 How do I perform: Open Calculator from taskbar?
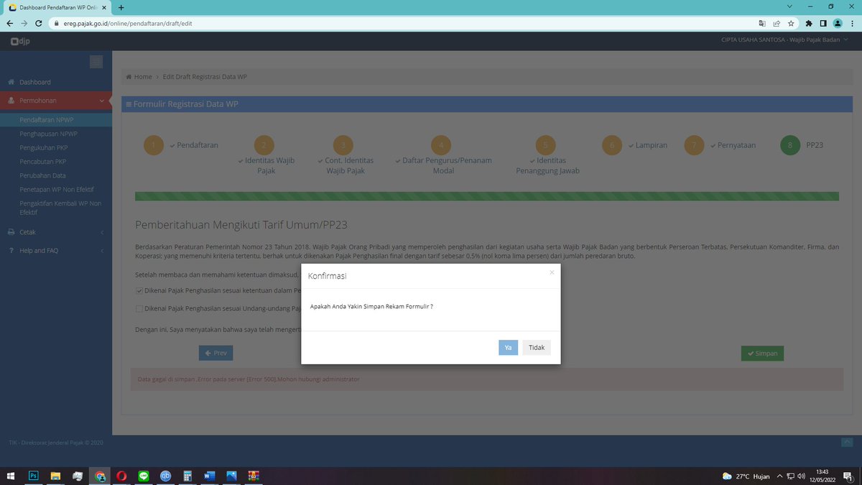(x=187, y=476)
